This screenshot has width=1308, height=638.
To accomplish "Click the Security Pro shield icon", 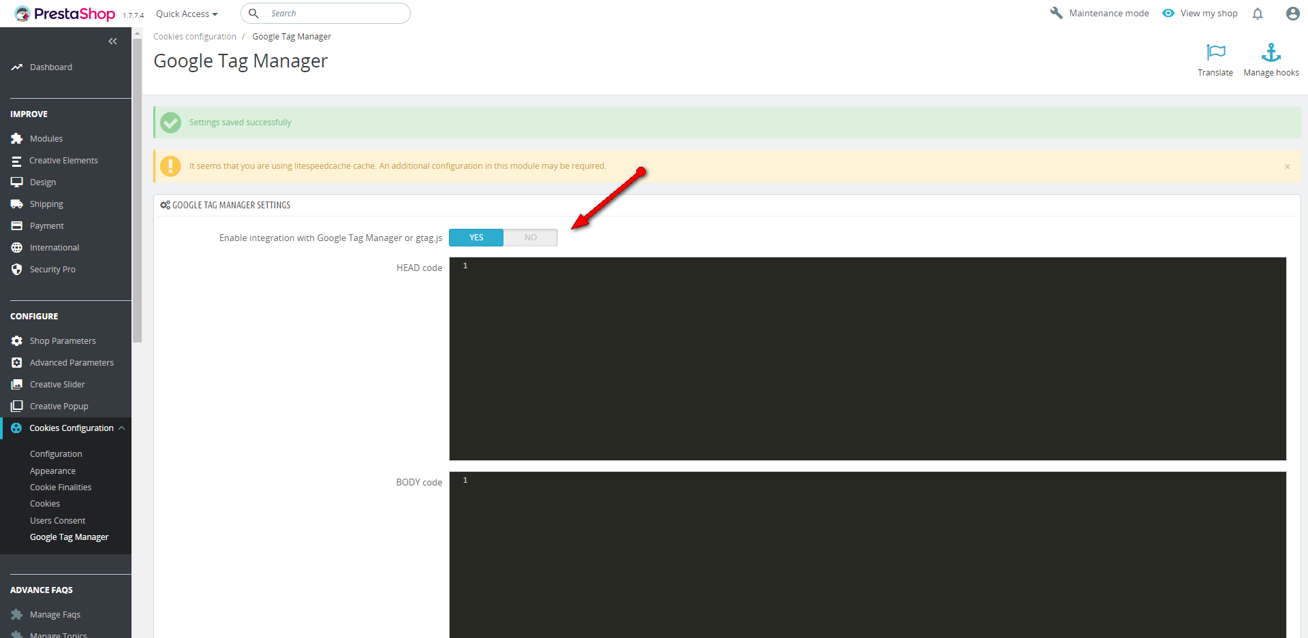I will coord(17,270).
